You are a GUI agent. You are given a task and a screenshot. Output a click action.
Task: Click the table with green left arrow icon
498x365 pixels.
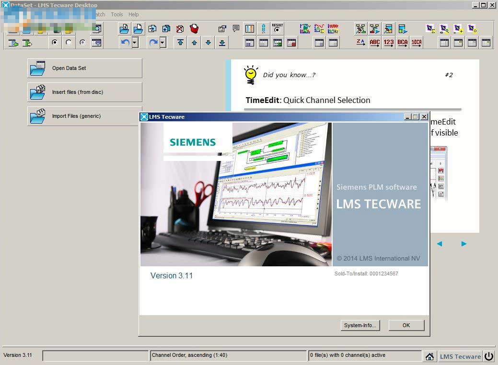pos(13,43)
